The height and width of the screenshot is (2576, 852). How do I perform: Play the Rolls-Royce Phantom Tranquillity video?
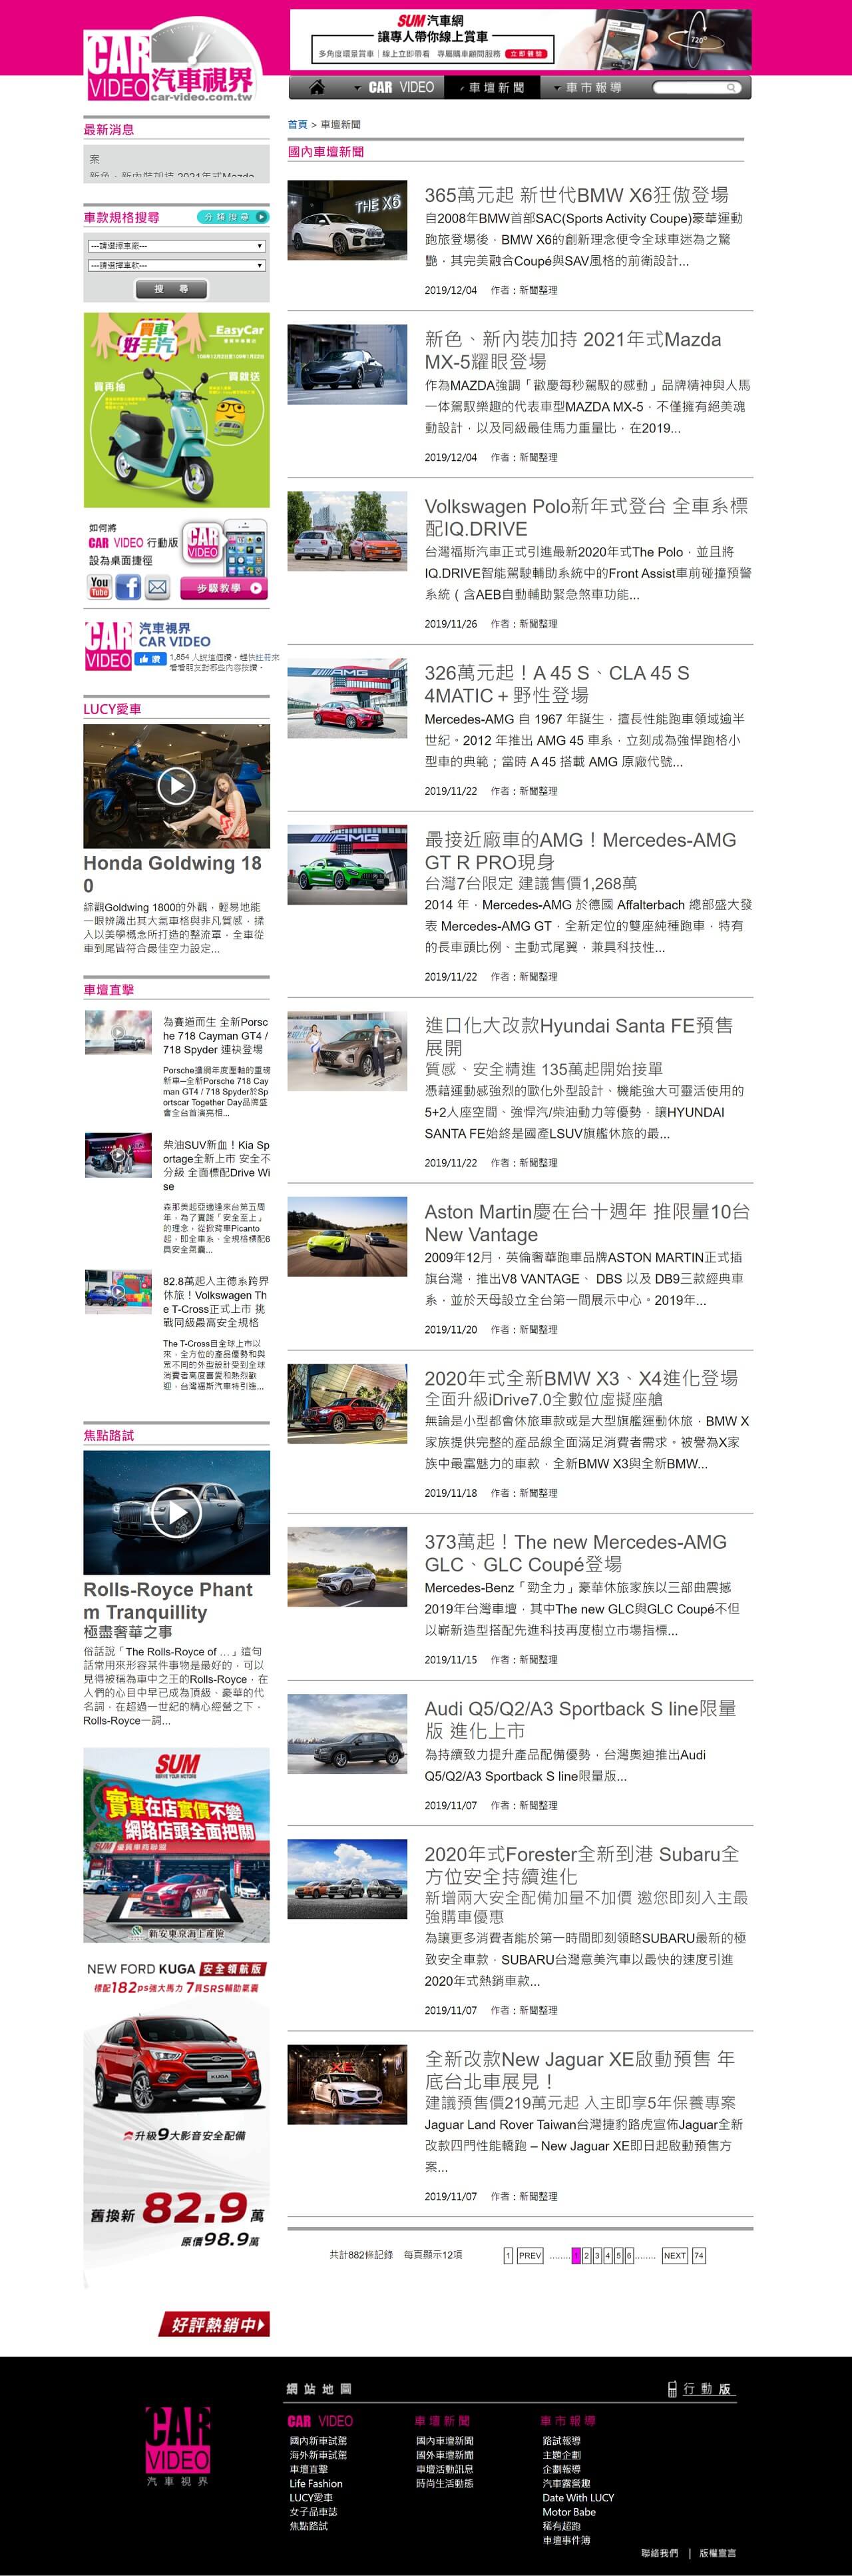(x=176, y=1512)
